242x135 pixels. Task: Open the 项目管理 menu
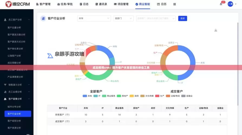[121, 4]
